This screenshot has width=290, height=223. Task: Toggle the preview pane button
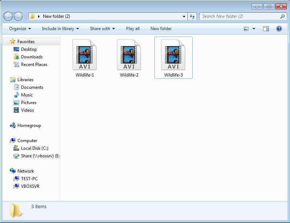[266, 29]
